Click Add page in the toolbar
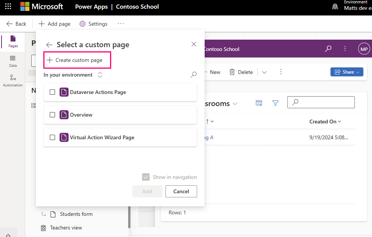 (54, 24)
